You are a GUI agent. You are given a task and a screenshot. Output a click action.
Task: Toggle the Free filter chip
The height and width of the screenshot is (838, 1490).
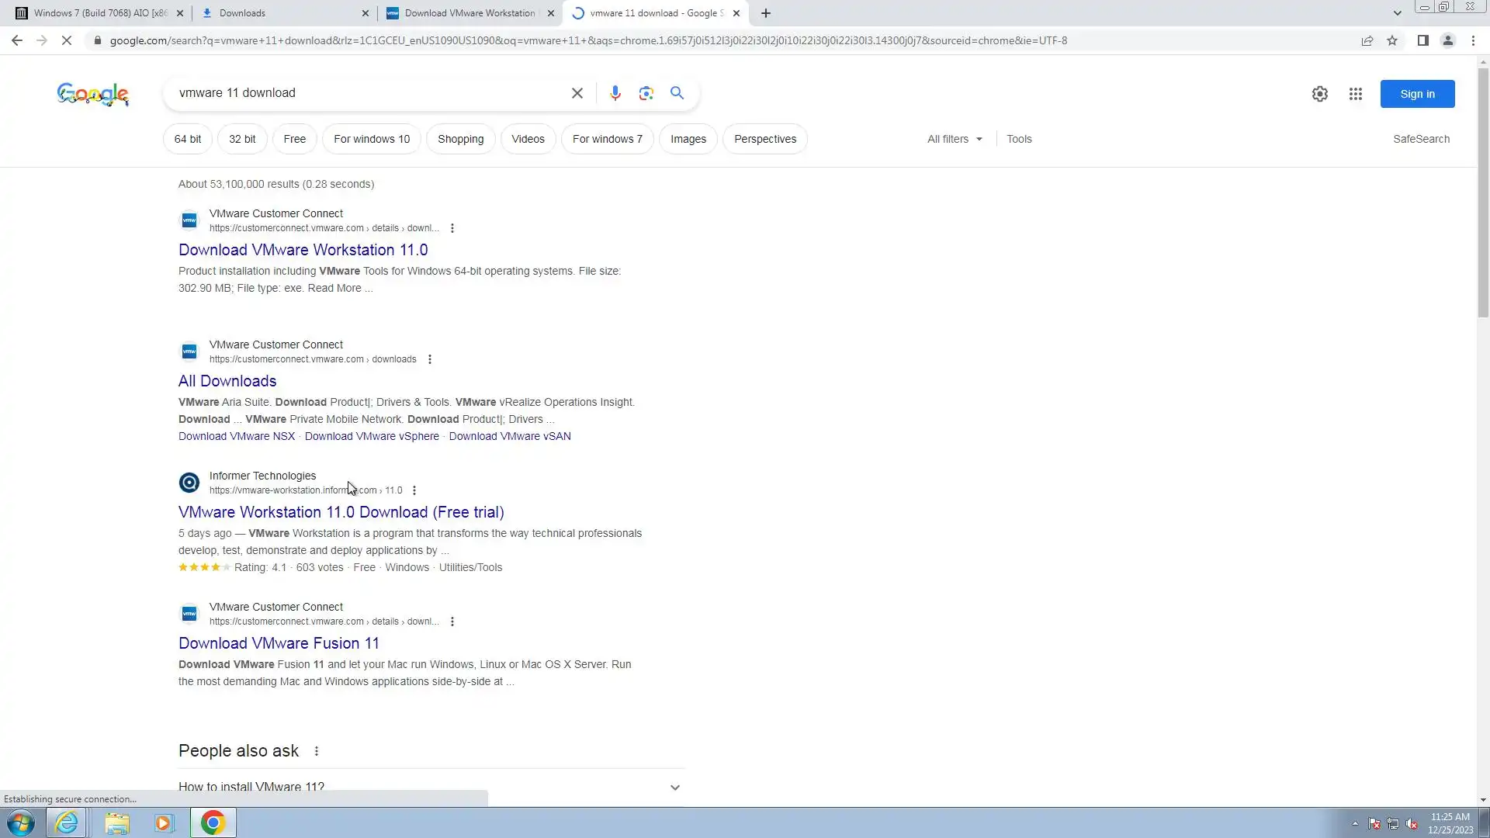(x=294, y=139)
